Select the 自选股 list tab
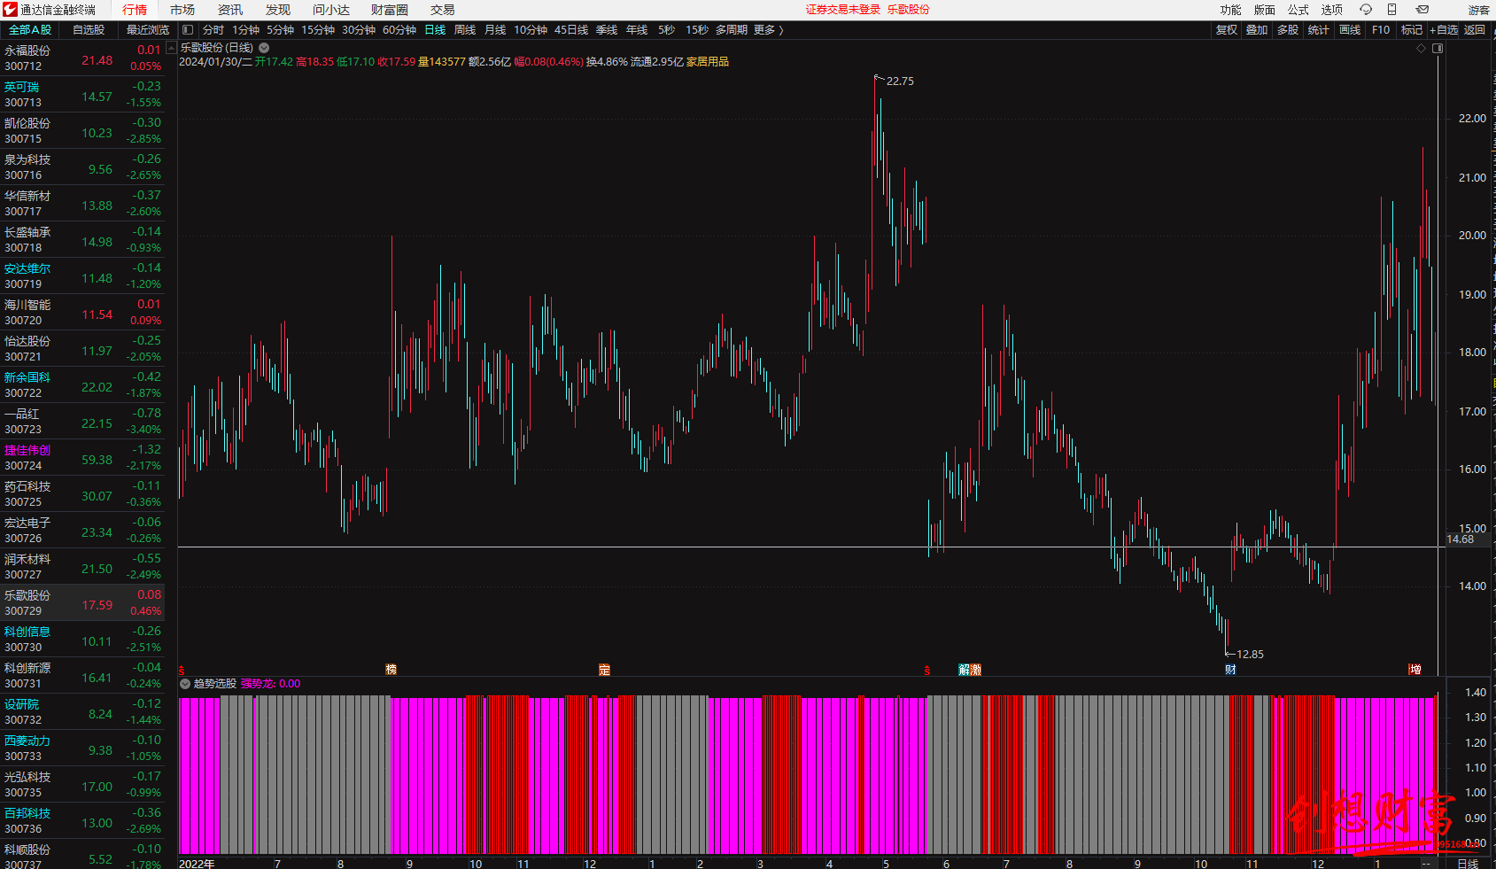The image size is (1496, 869). point(89,30)
